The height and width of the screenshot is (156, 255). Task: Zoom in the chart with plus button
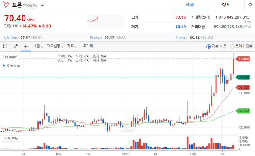pyautogui.click(x=131, y=129)
